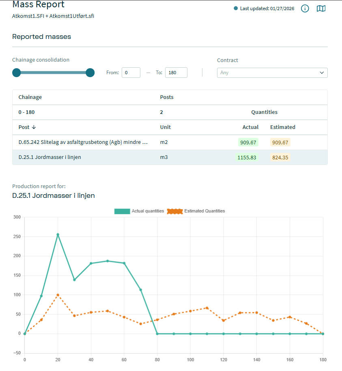Click the right chainage slider handle
This screenshot has width=342, height=371.
tap(90, 73)
